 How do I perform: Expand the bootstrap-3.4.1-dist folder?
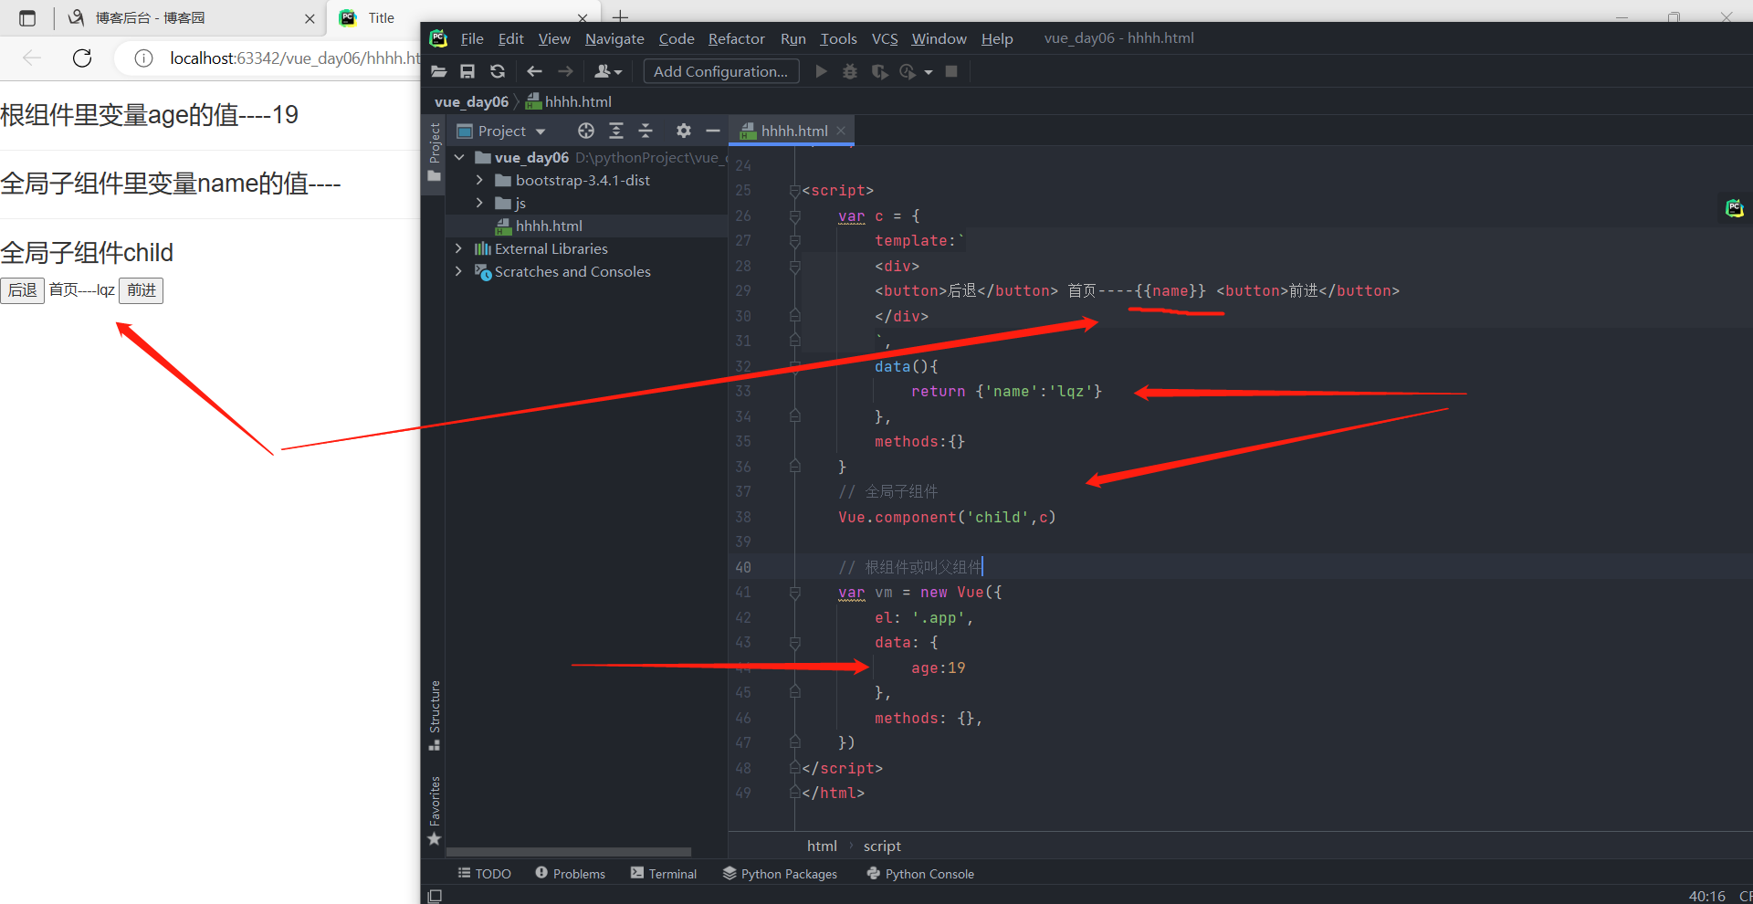click(479, 180)
